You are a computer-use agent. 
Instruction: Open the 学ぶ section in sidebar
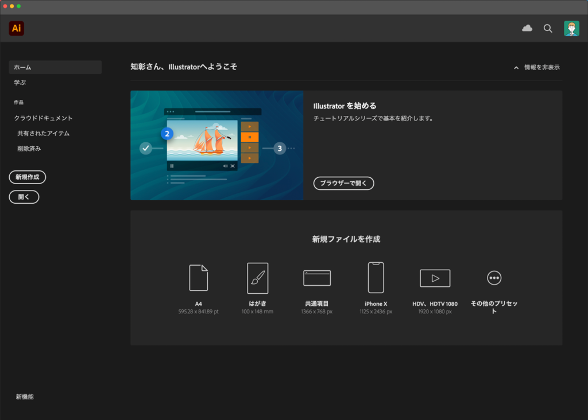pyautogui.click(x=20, y=83)
